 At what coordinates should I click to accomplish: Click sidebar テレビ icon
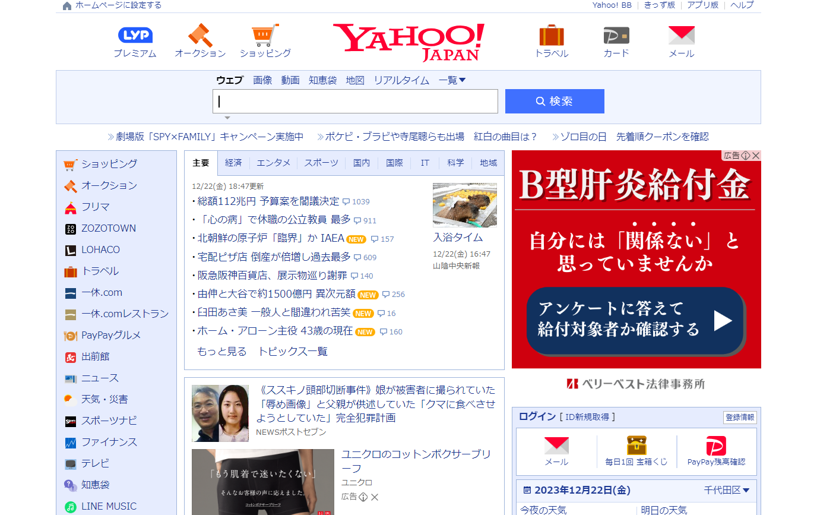point(71,464)
